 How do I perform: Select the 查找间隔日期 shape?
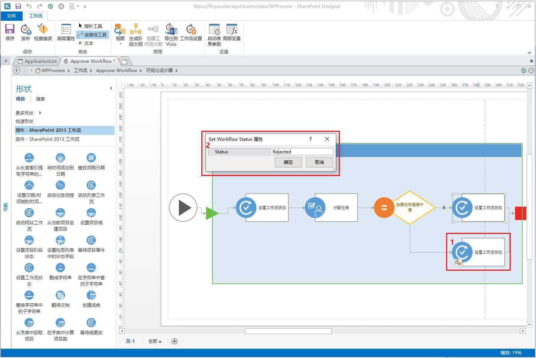pos(91,162)
